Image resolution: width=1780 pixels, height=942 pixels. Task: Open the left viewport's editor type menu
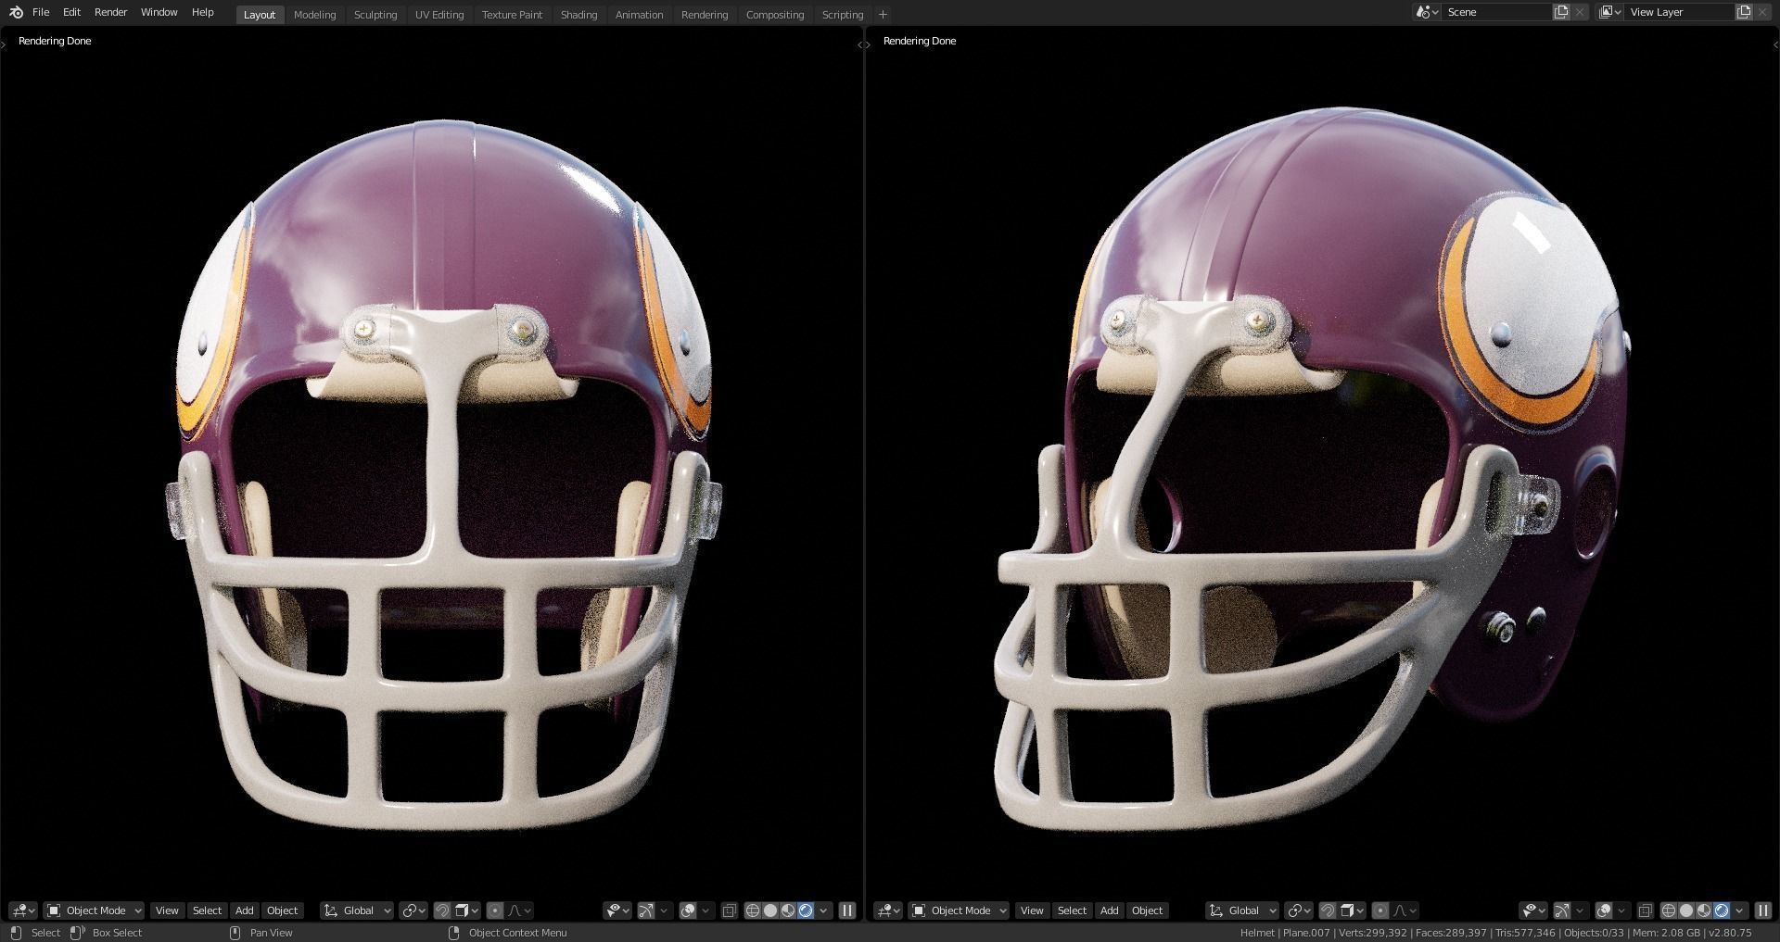[23, 911]
